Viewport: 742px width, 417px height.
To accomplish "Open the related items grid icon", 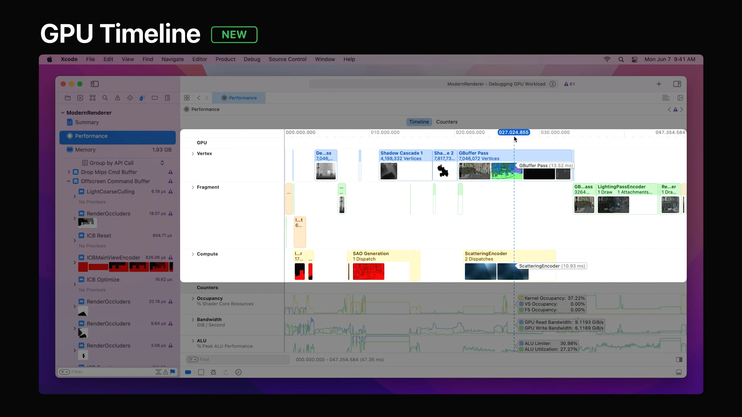I will (187, 98).
